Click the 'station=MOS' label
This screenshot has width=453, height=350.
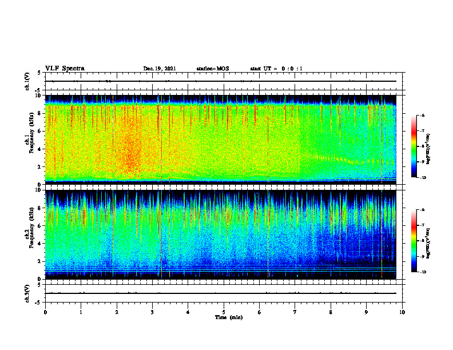[213, 69]
